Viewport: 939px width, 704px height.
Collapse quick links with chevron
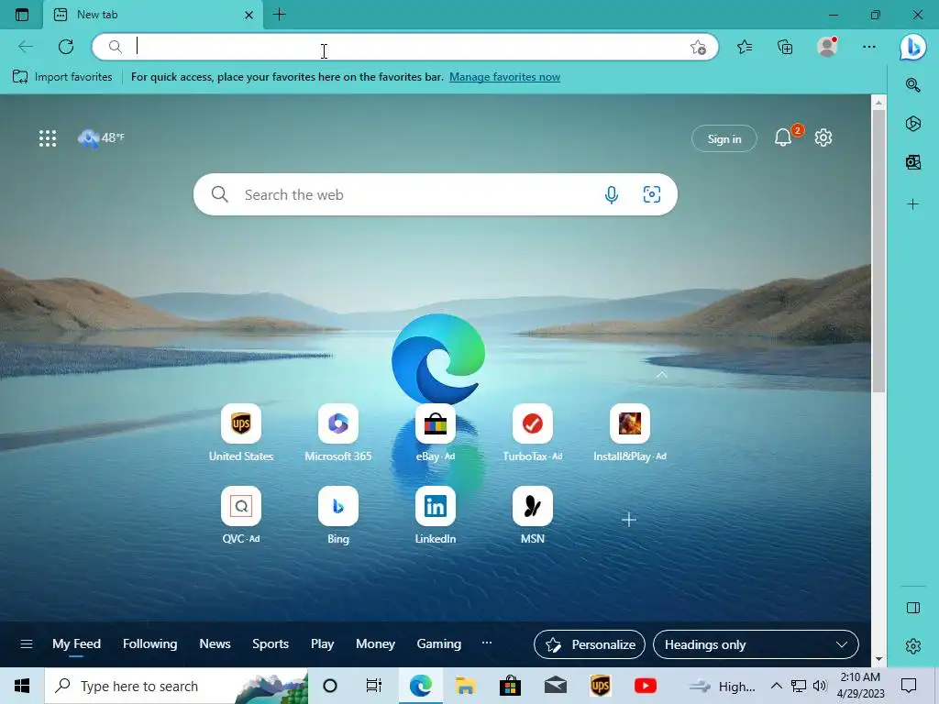[661, 375]
